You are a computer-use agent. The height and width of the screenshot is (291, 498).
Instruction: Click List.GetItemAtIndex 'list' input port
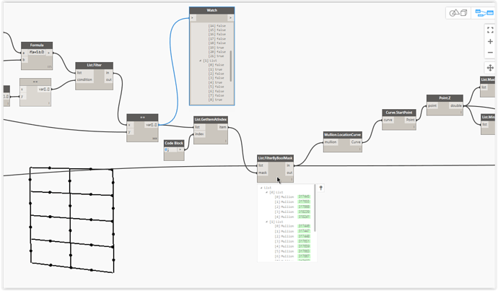[x=198, y=127]
